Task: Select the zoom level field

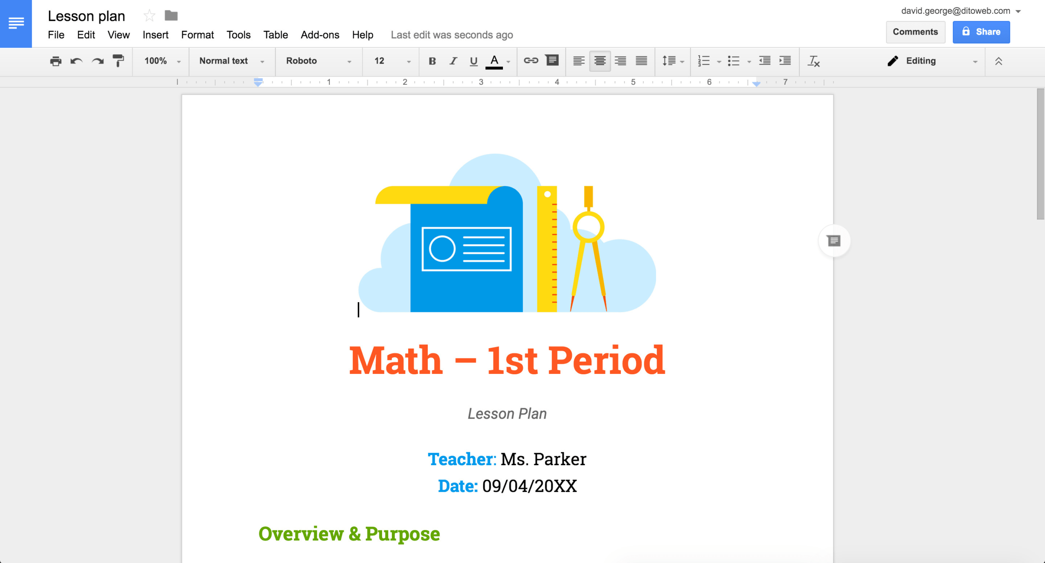Action: pos(158,61)
